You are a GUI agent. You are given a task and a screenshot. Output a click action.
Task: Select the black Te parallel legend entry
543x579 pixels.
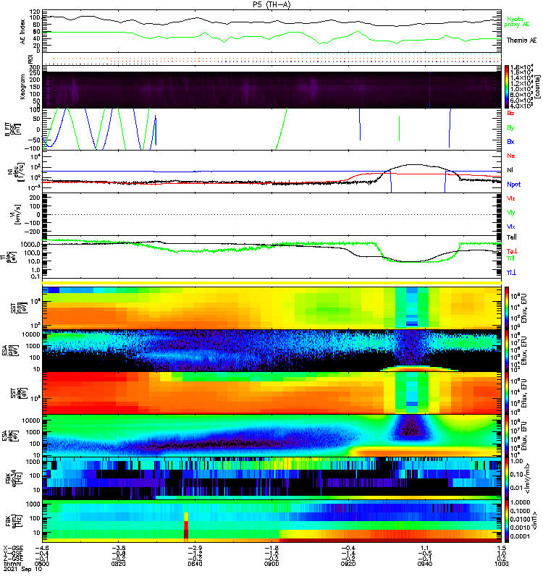512,237
